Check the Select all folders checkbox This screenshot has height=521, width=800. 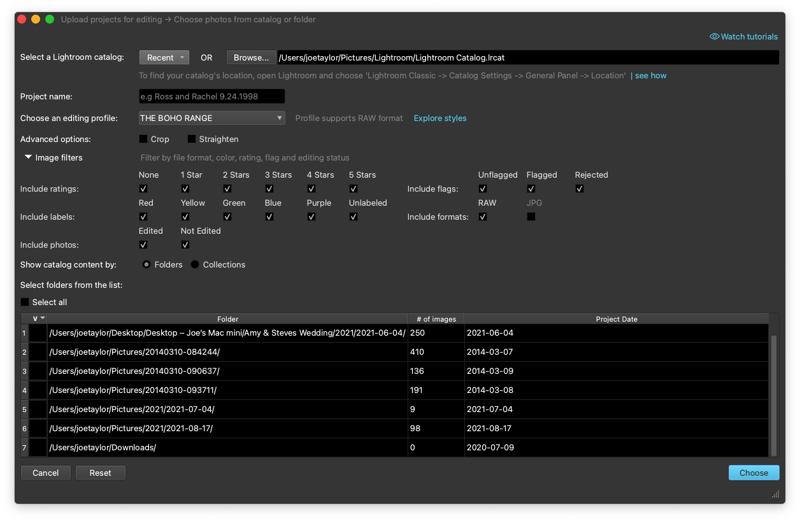(24, 302)
